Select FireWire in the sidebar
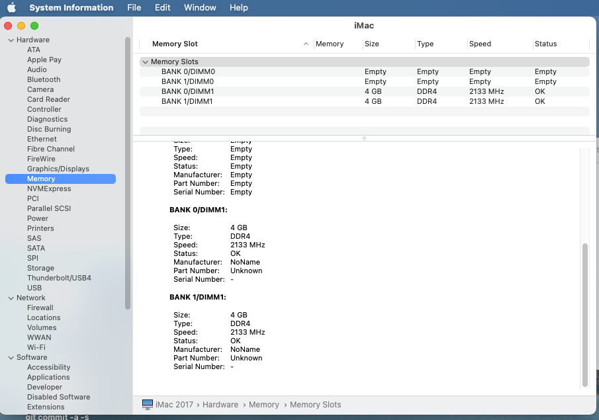The image size is (599, 420). (x=41, y=159)
